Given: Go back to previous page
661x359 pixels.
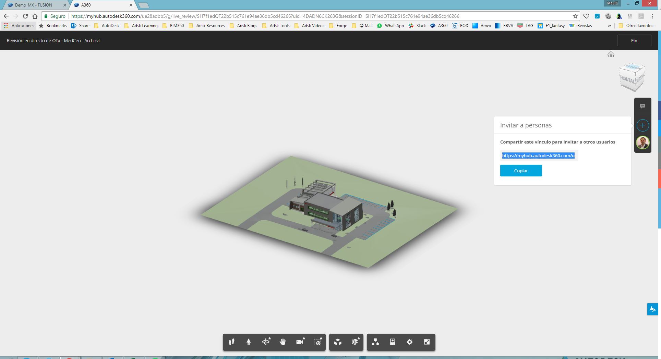Looking at the screenshot, I should (x=6, y=16).
